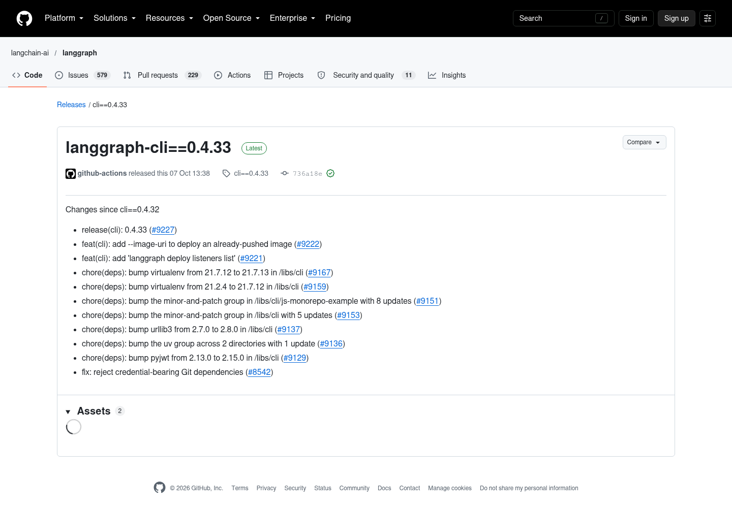
Task: Expand the Open Source menu
Action: click(231, 18)
